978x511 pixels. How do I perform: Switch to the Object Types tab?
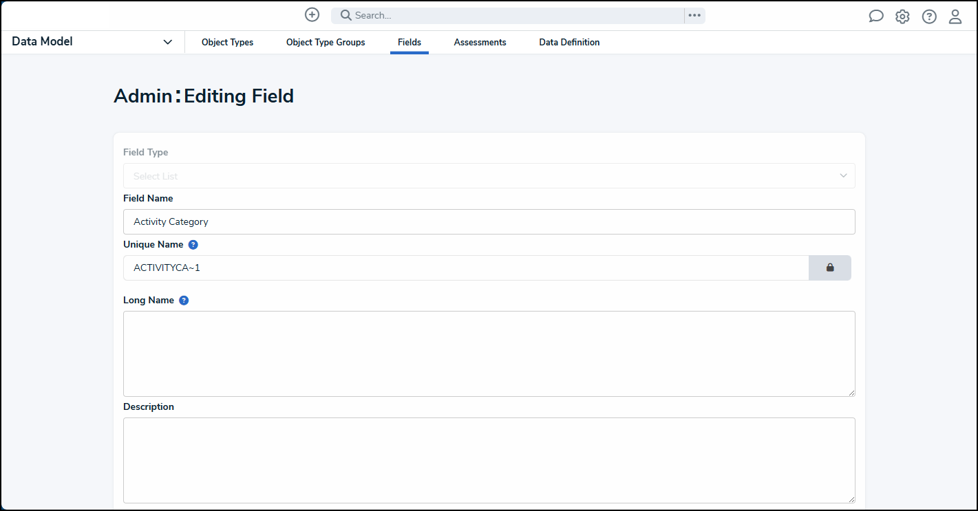tap(227, 42)
